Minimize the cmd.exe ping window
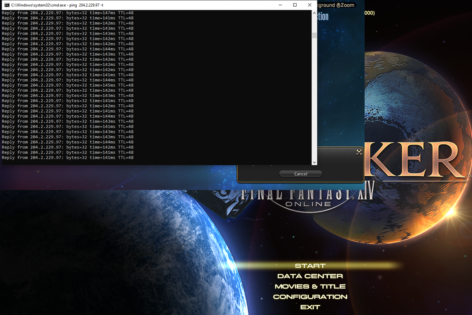The image size is (472, 315). click(x=280, y=5)
